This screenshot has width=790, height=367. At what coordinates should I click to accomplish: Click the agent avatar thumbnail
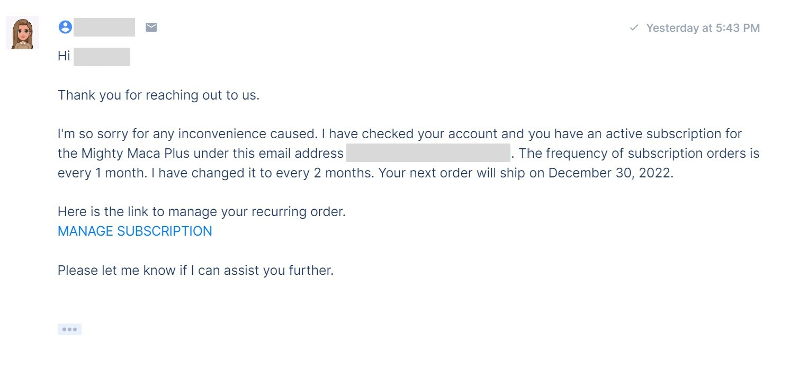tap(22, 33)
